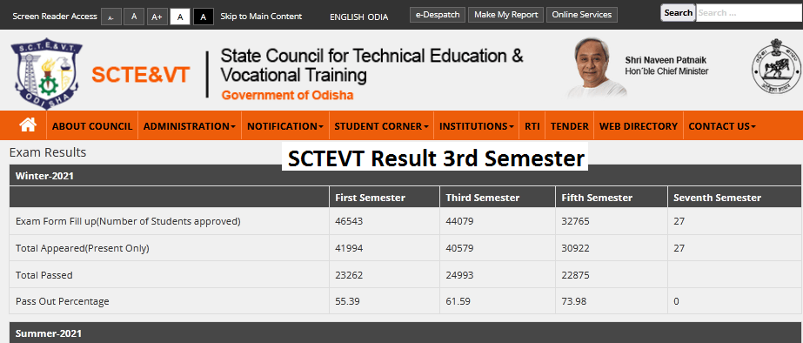
Task: Click pass percentage 73.98
Action: point(573,301)
